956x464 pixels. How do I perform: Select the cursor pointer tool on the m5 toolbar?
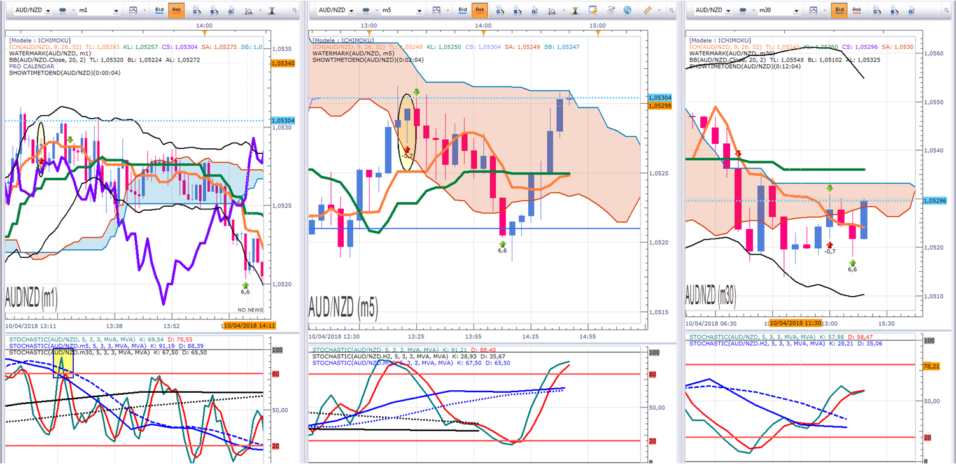(x=535, y=10)
